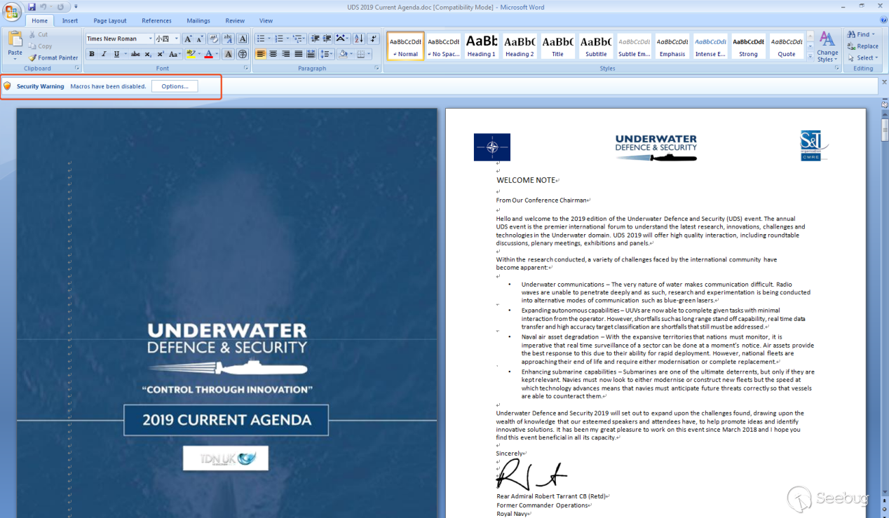The image size is (889, 518).
Task: Toggle Underline formatting
Action: tap(116, 54)
